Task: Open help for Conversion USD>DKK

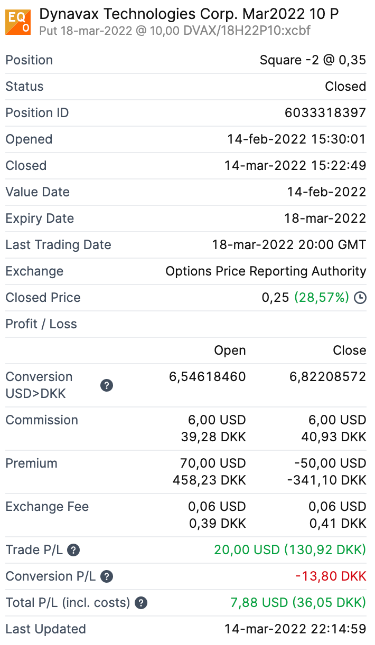Action: (107, 386)
